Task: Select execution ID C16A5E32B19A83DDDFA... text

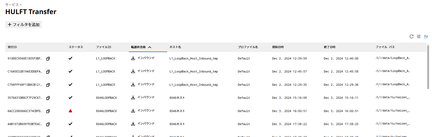Action: pyautogui.click(x=25, y=71)
